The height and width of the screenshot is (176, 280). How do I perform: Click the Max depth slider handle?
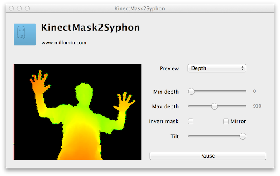tap(214, 106)
